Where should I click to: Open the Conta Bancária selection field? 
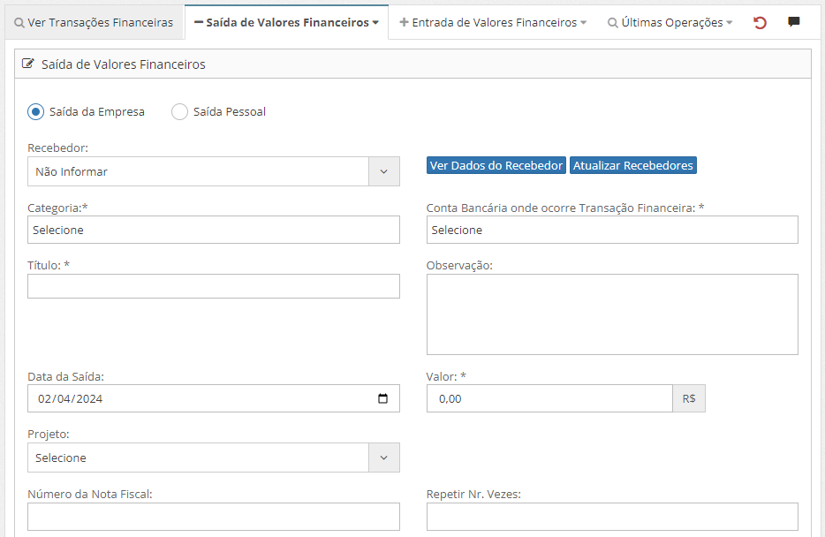coord(611,230)
